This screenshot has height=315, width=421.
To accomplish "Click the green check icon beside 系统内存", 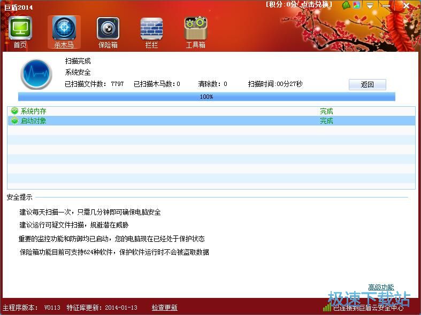I will tap(15, 111).
